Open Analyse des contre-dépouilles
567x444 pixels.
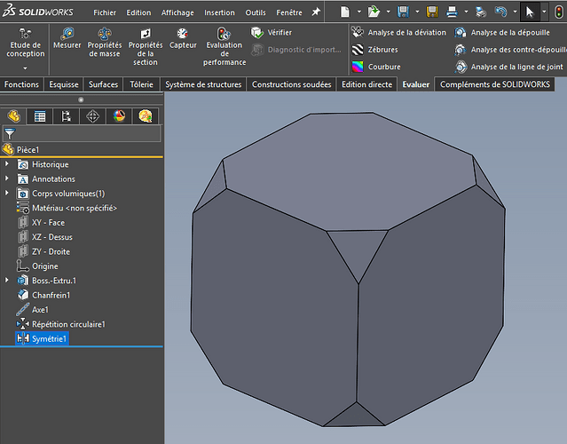tap(510, 50)
